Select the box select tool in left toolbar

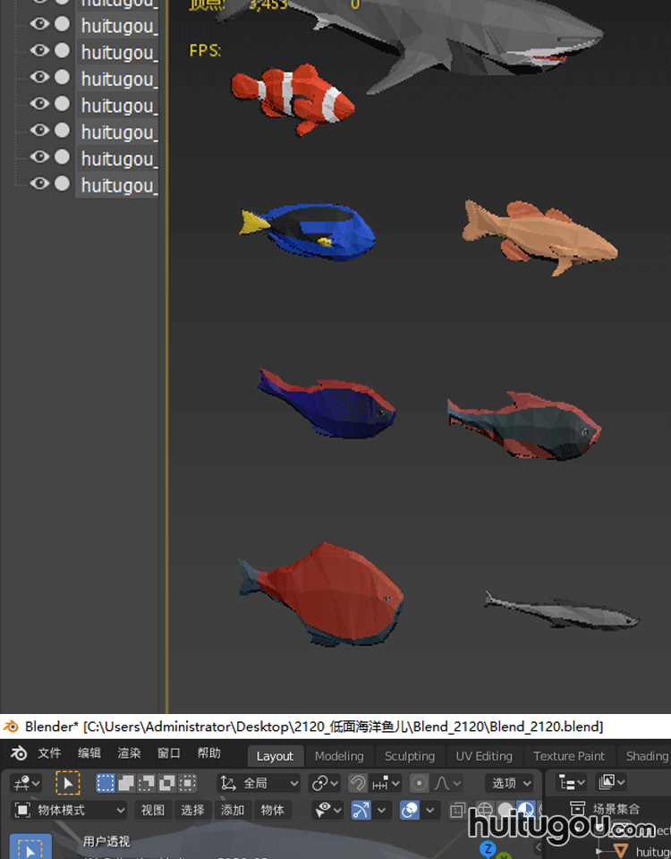point(30,847)
